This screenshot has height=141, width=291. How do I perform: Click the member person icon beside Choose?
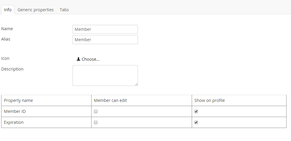[x=78, y=59]
